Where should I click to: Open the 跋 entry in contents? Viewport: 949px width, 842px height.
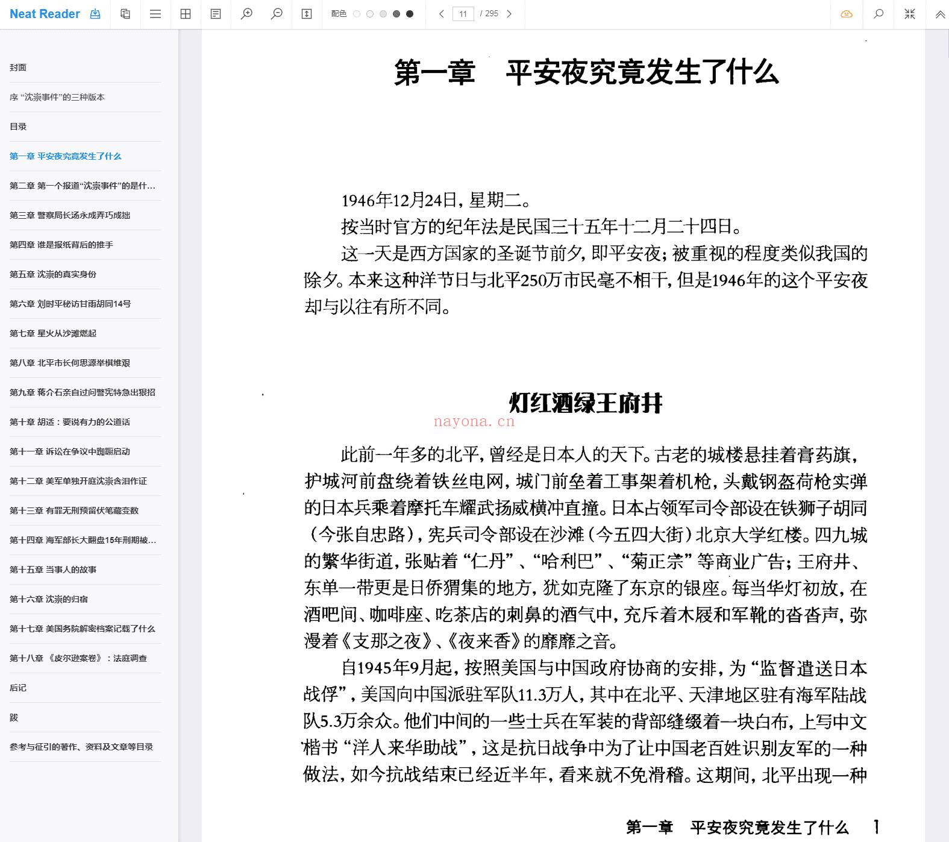[86, 717]
